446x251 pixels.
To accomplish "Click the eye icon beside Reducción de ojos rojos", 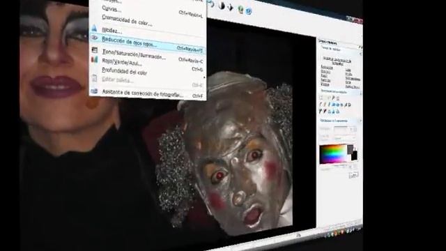I will pyautogui.click(x=95, y=38).
